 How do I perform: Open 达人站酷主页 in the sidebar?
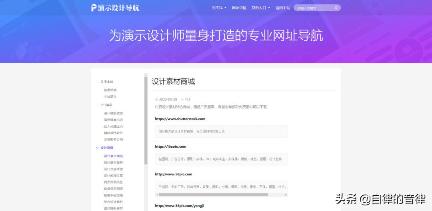click(x=113, y=127)
